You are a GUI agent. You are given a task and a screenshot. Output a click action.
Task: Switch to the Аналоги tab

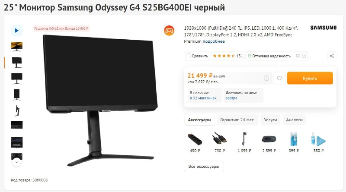pos(294,120)
